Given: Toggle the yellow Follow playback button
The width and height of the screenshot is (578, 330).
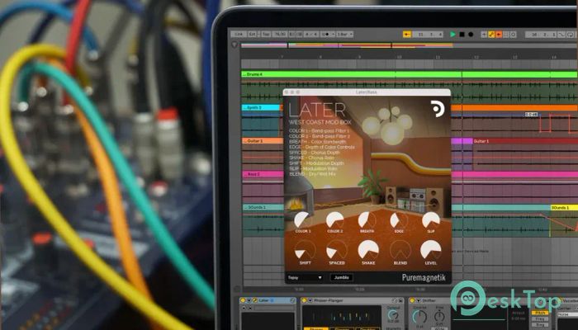Looking at the screenshot, I should (x=406, y=35).
